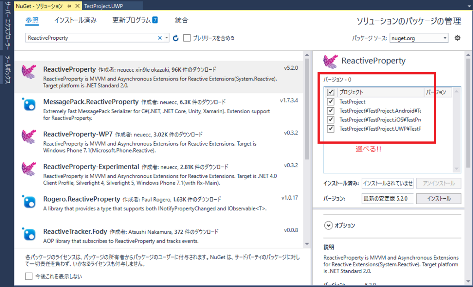Click the project list scrollbar
This screenshot has height=287, width=473.
(456, 130)
